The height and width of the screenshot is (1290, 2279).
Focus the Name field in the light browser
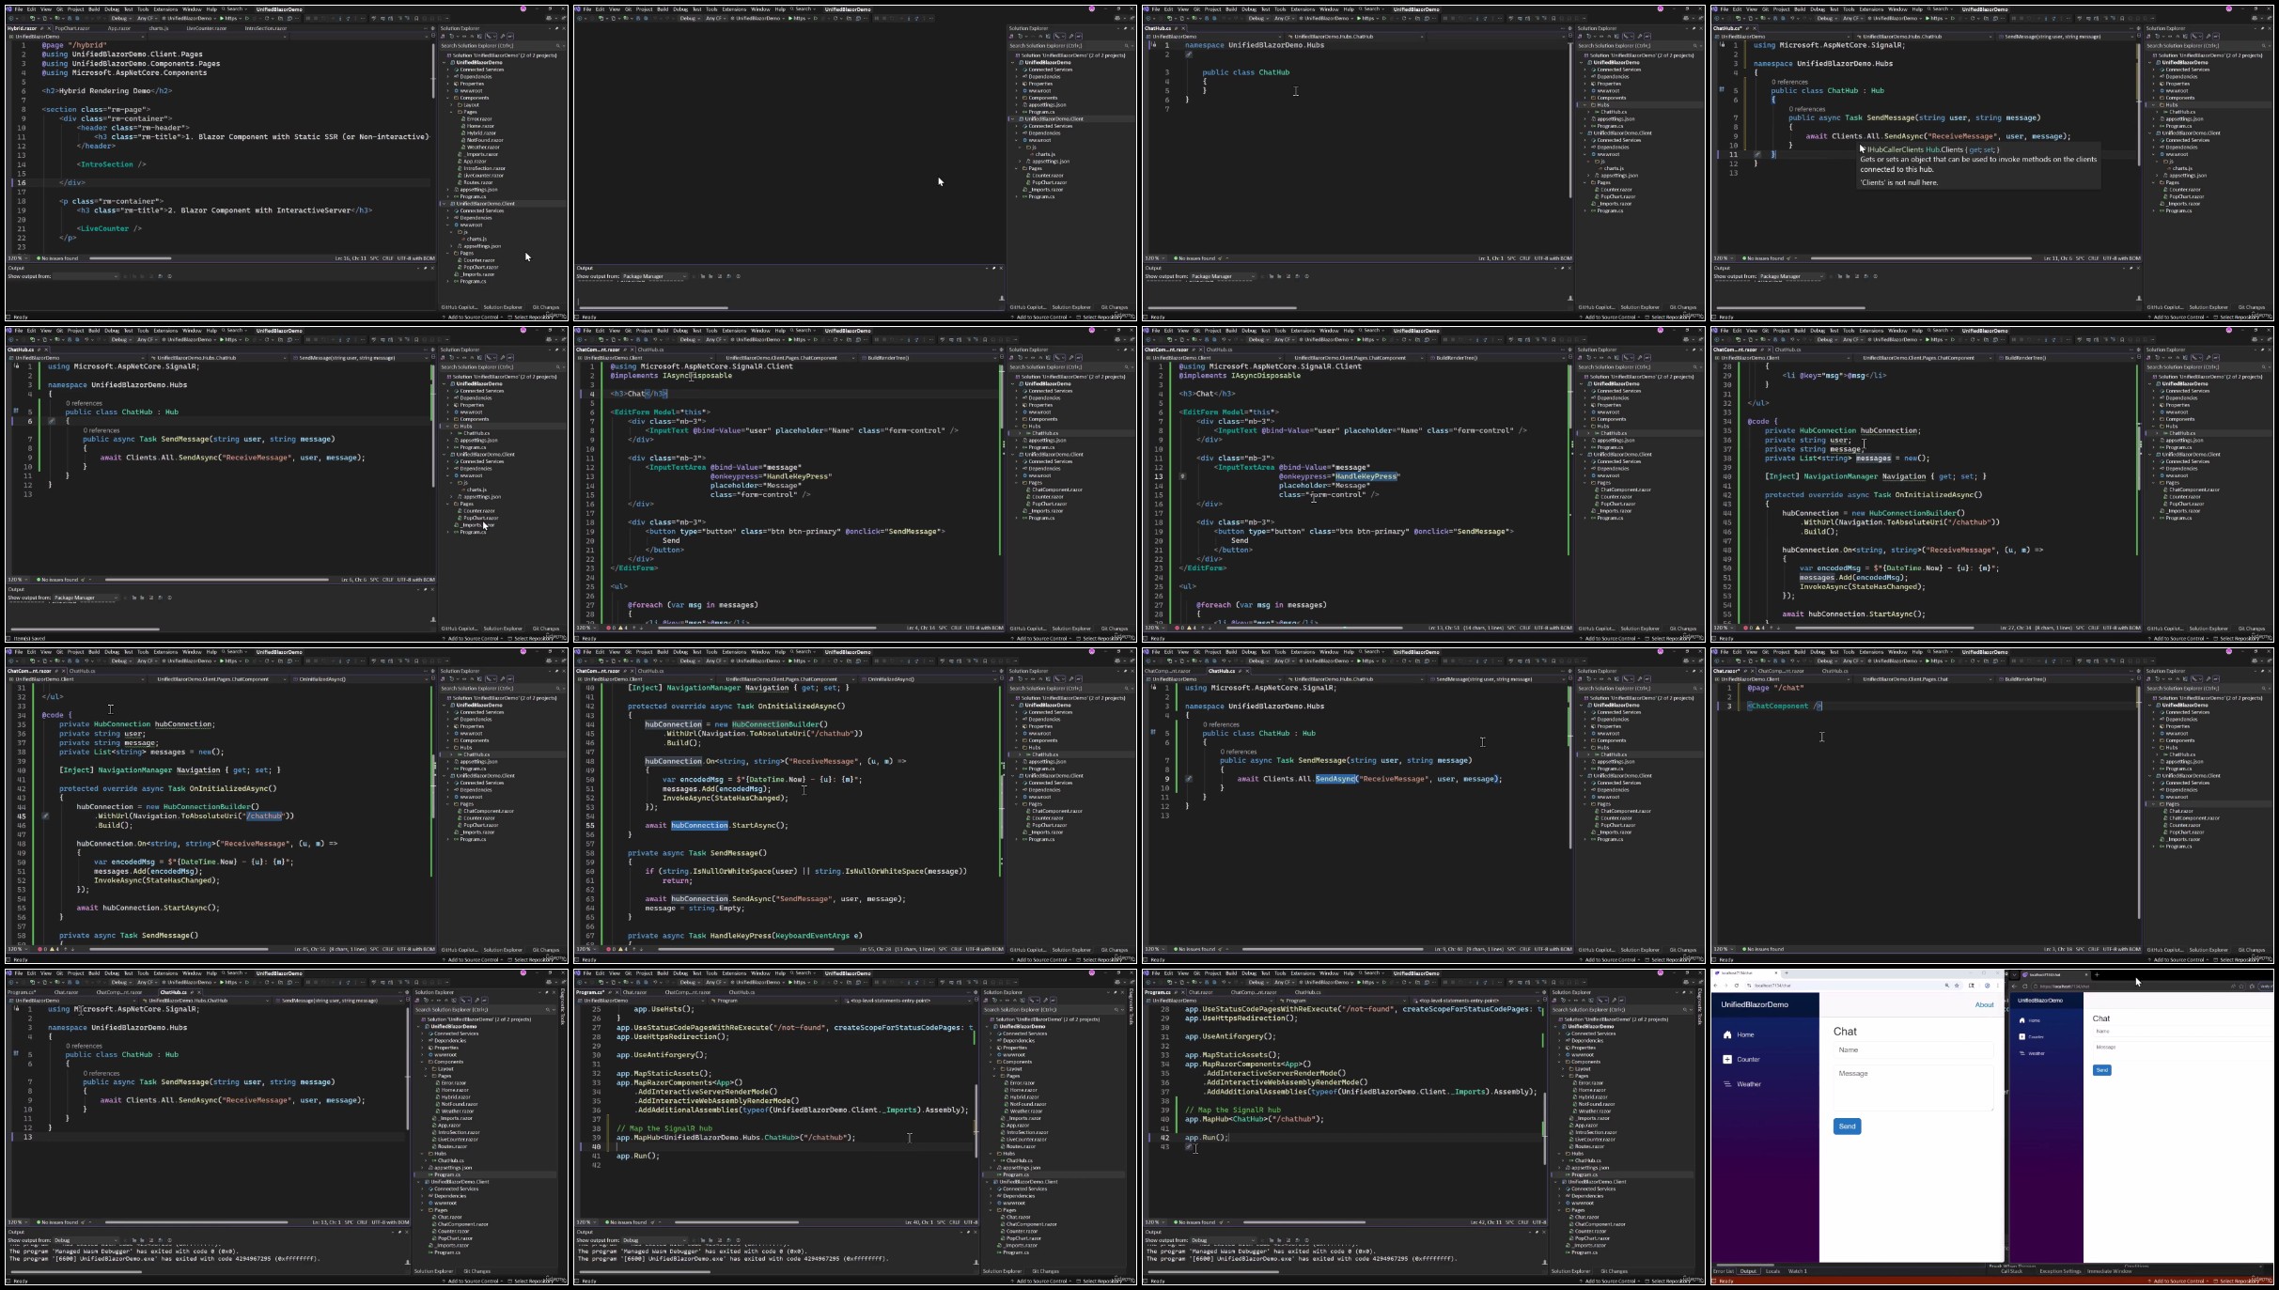[x=1913, y=1049]
